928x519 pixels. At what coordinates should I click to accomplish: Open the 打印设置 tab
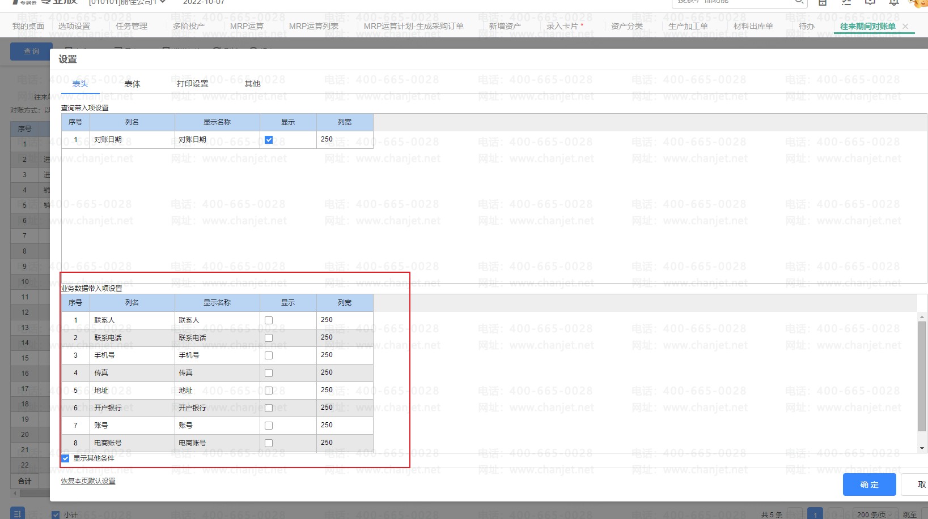(193, 84)
